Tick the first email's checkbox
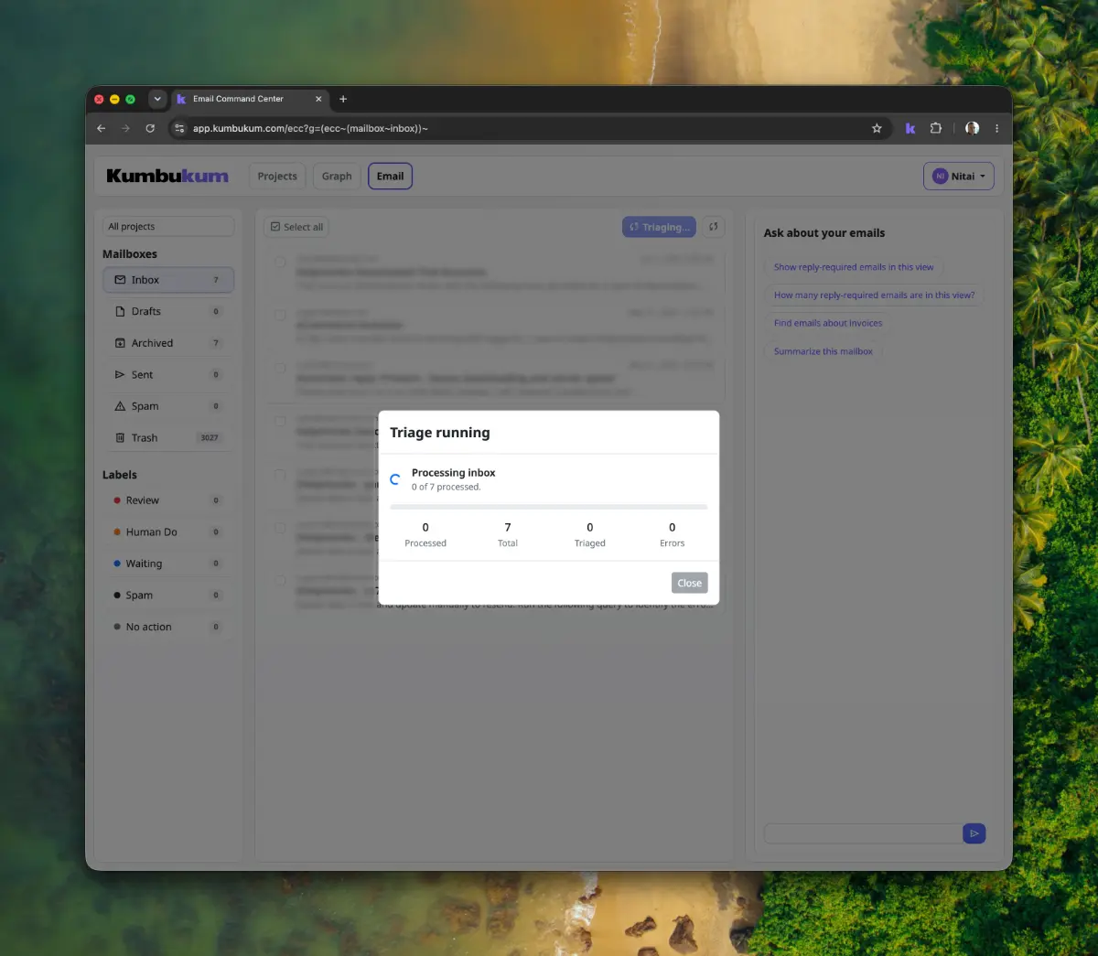 point(281,262)
